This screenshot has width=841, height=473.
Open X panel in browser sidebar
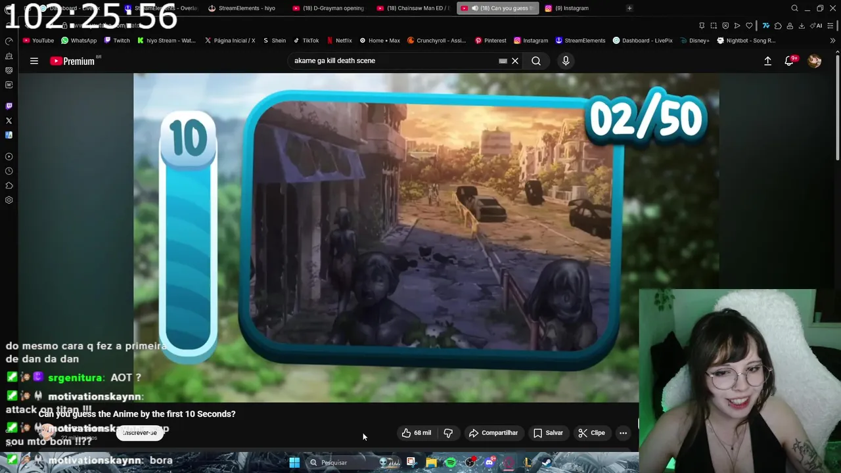9,120
